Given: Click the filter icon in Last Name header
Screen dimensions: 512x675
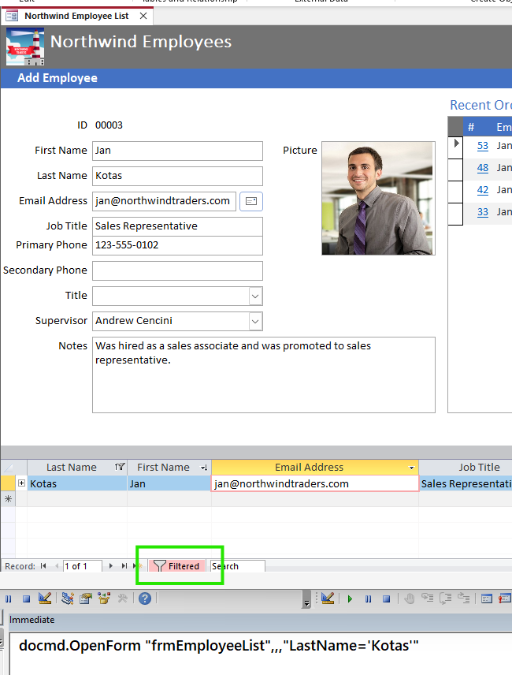Looking at the screenshot, I should pos(120,467).
